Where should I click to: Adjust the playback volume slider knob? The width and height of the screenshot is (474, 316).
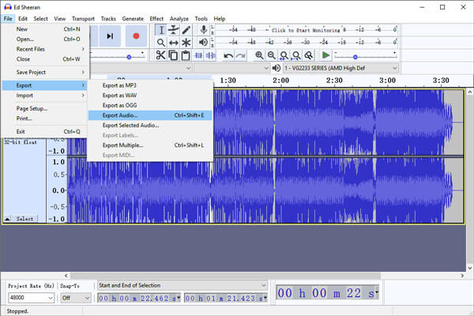pyautogui.click(x=129, y=57)
